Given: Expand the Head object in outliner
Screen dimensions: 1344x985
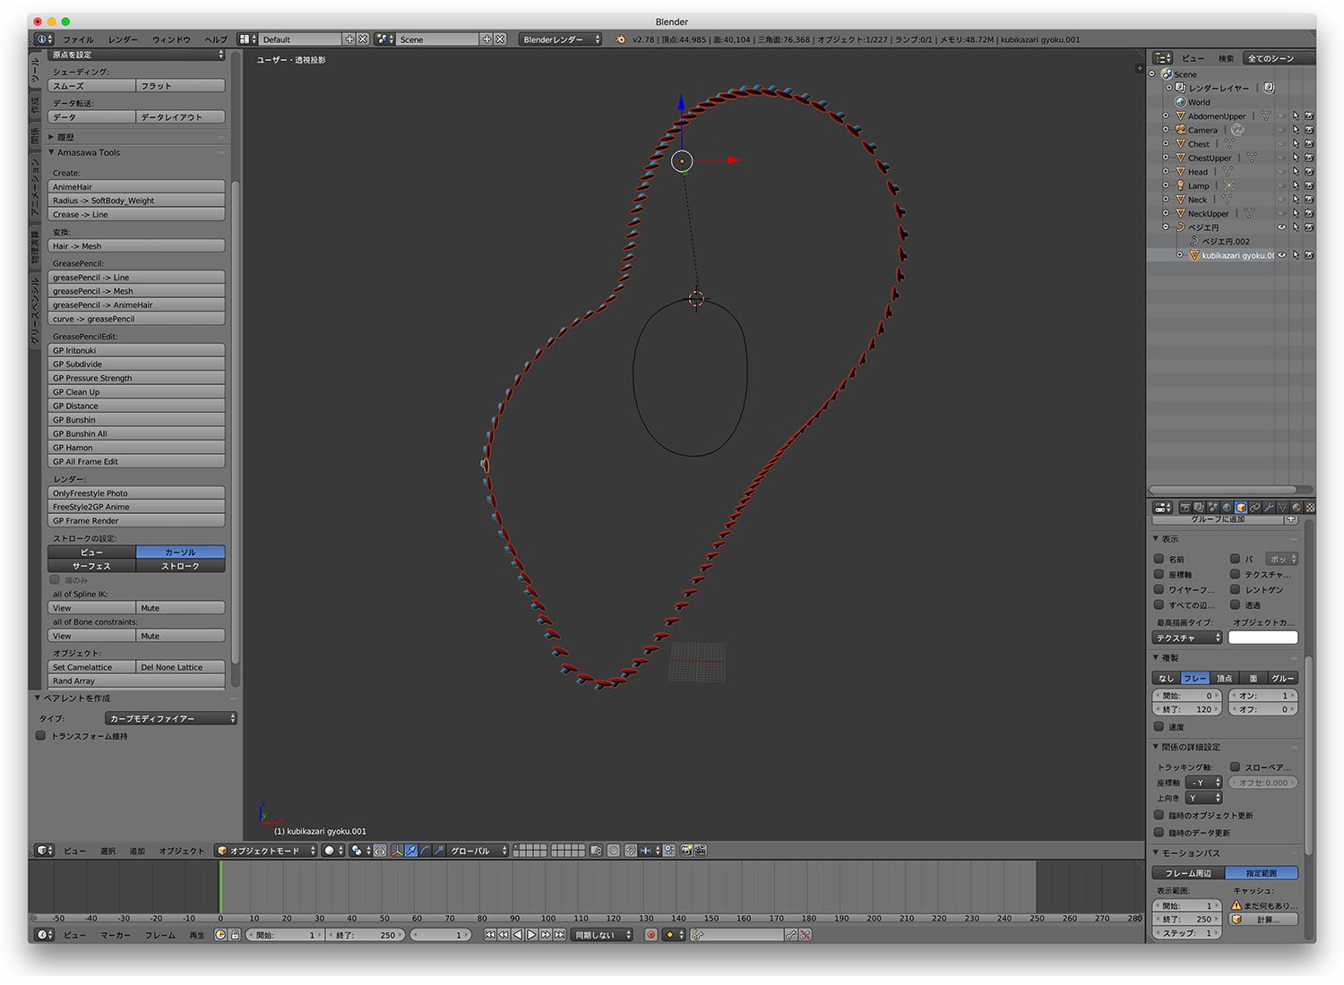Looking at the screenshot, I should [1166, 172].
